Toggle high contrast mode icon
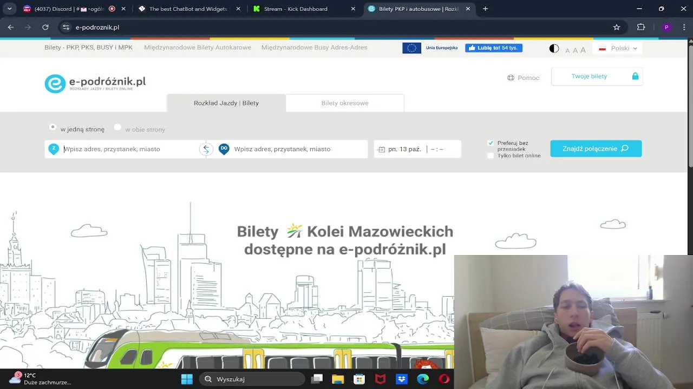Viewport: 693px width, 389px height. point(554,48)
